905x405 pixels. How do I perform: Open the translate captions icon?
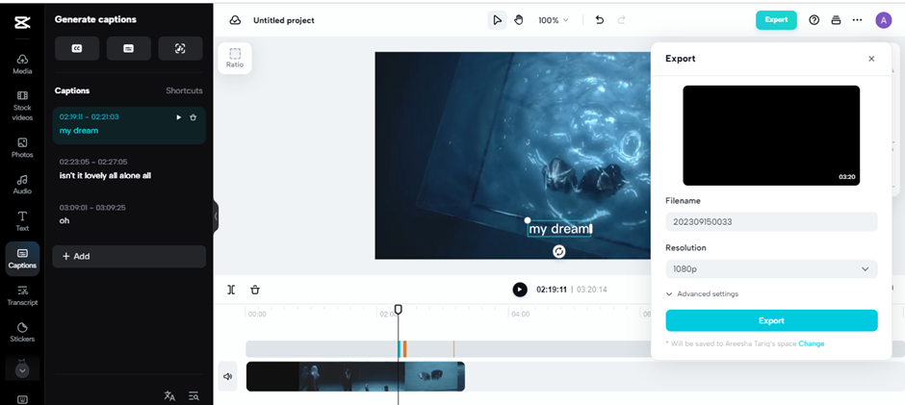(169, 395)
